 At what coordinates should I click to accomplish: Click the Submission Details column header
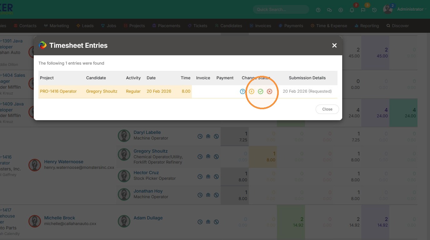(307, 78)
